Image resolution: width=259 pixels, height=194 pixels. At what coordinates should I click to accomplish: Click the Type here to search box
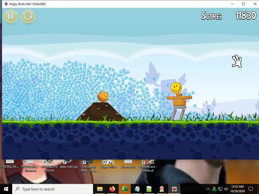[x=53, y=189]
